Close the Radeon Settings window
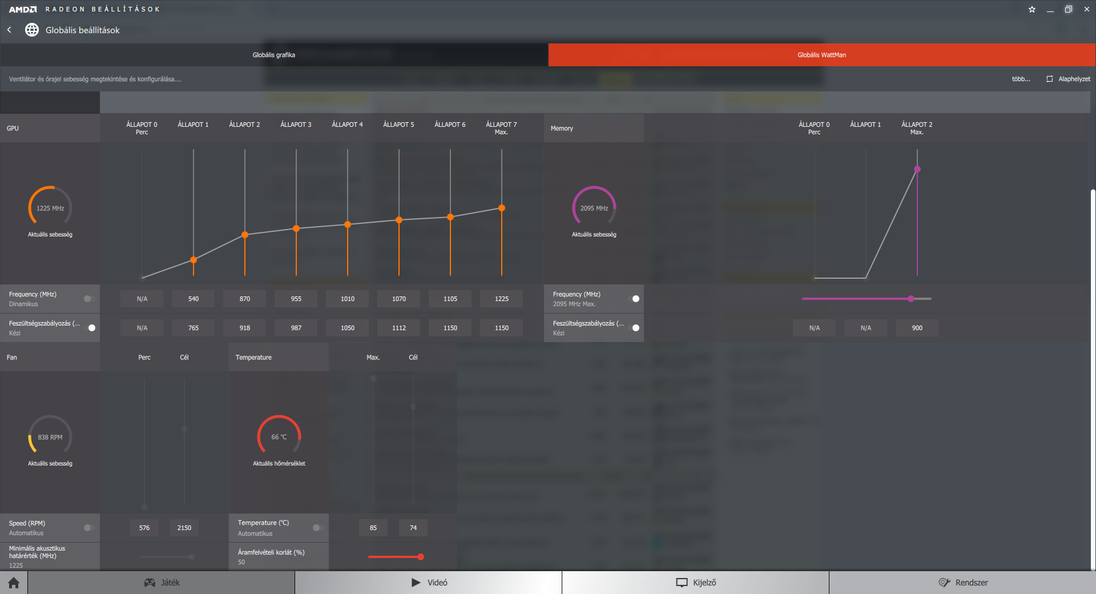 1087,9
